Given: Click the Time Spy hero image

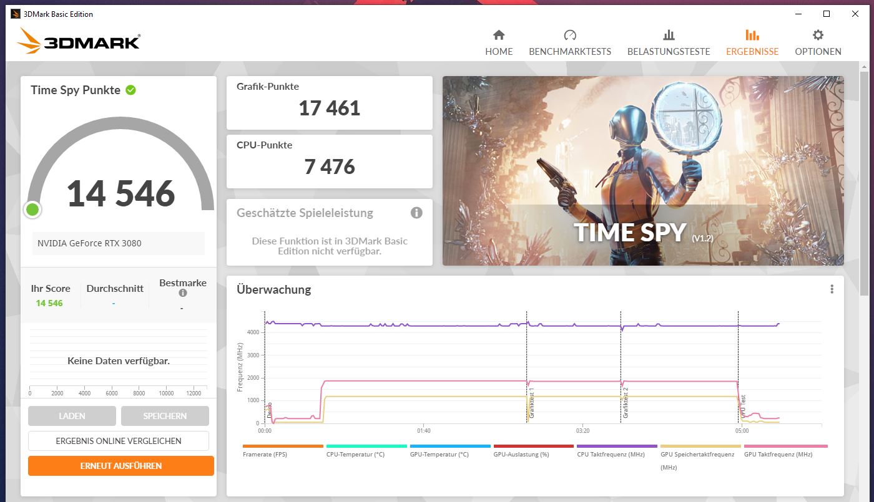Looking at the screenshot, I should 643,171.
